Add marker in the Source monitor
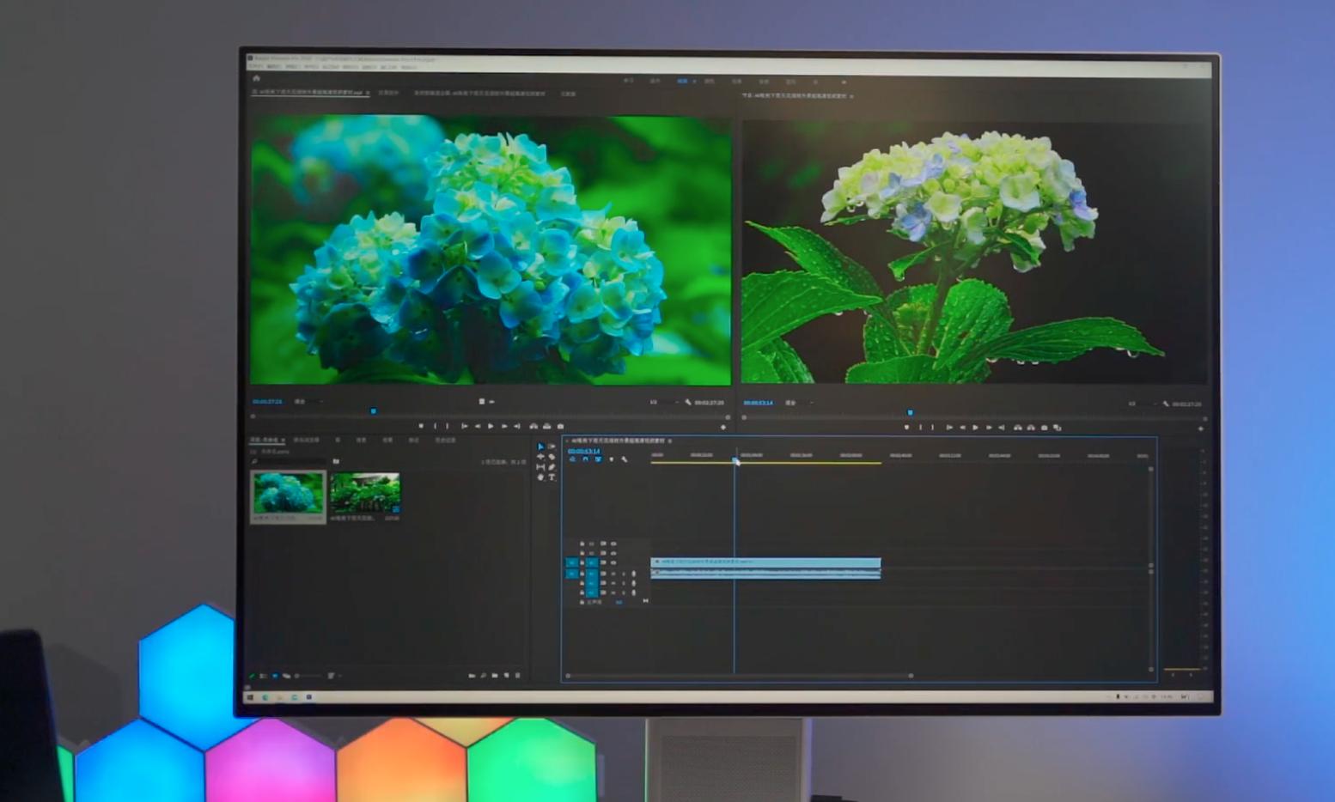This screenshot has width=1335, height=802. pos(421,426)
